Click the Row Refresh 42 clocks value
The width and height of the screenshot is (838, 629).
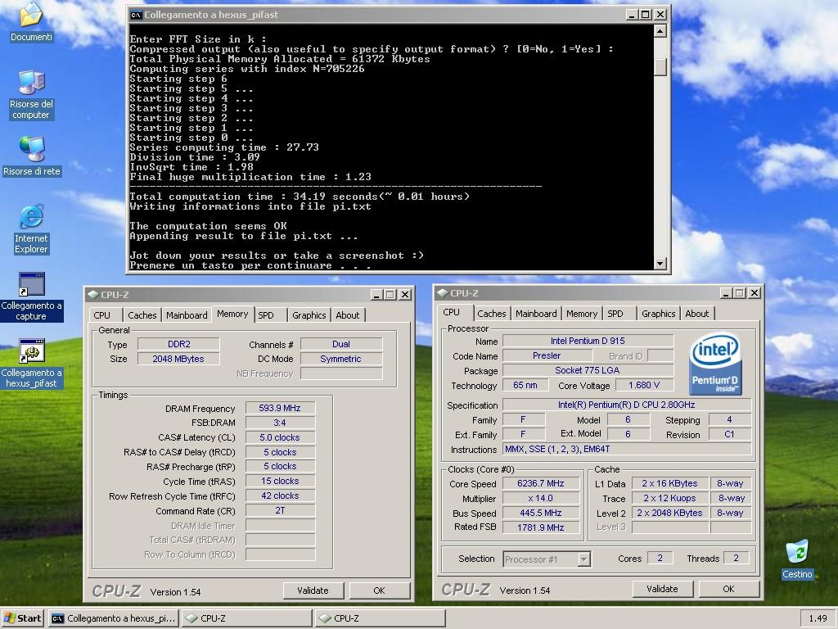coord(280,496)
